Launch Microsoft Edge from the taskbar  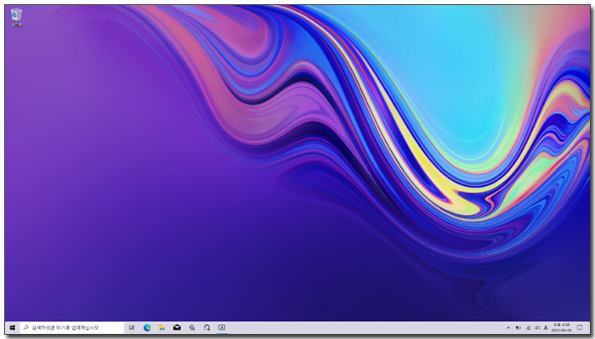(147, 328)
